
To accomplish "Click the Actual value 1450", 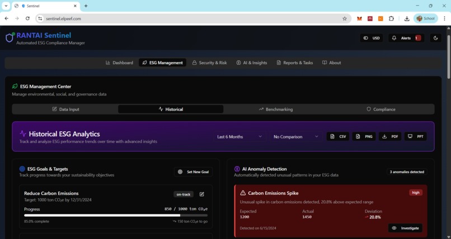I will click(x=307, y=217).
